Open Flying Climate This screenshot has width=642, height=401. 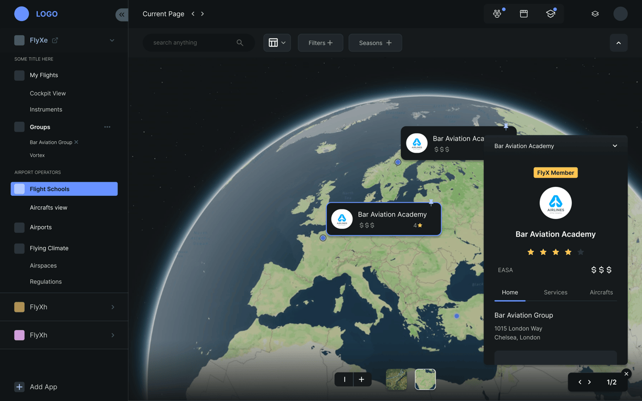coord(49,248)
